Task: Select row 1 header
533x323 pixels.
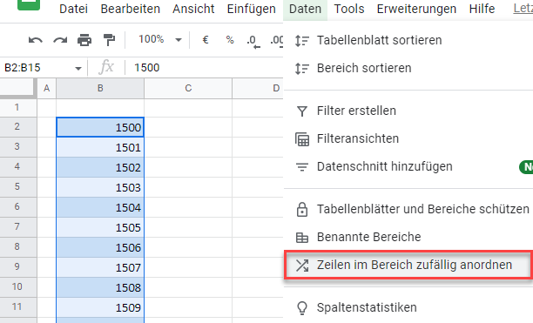Action: [x=17, y=108]
